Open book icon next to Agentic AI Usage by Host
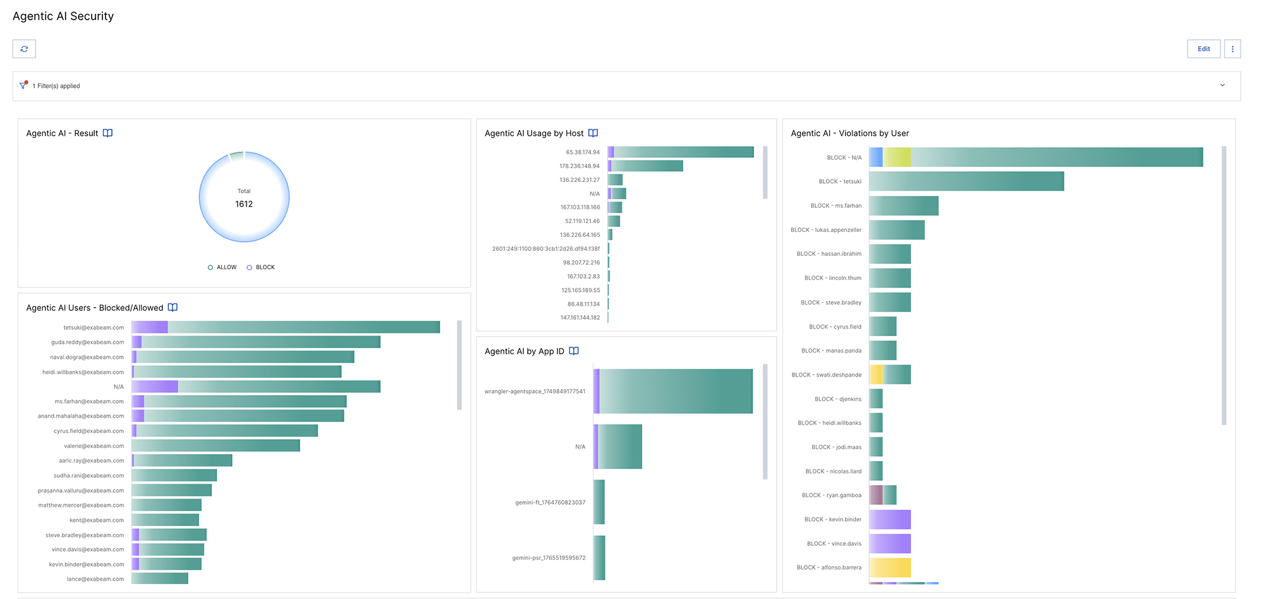Viewport: 1264px width, 599px height. pyautogui.click(x=593, y=133)
